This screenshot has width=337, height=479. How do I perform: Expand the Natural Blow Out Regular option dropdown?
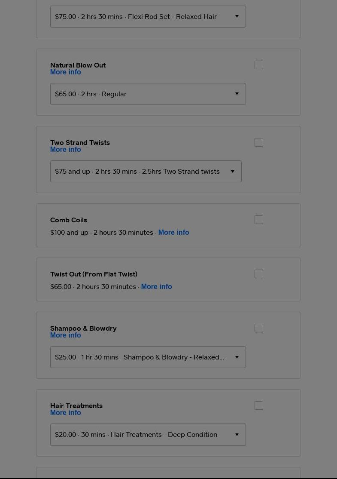[x=148, y=94]
